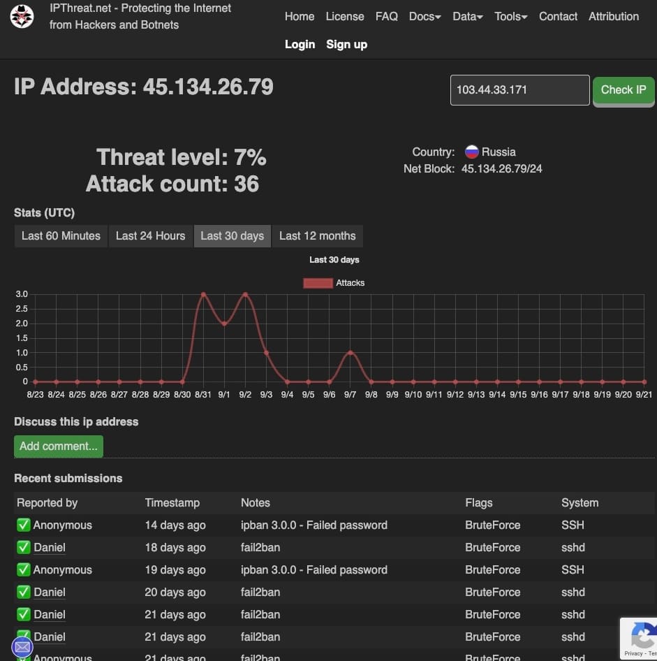Go to the Sign up page
657x661 pixels.
[346, 45]
